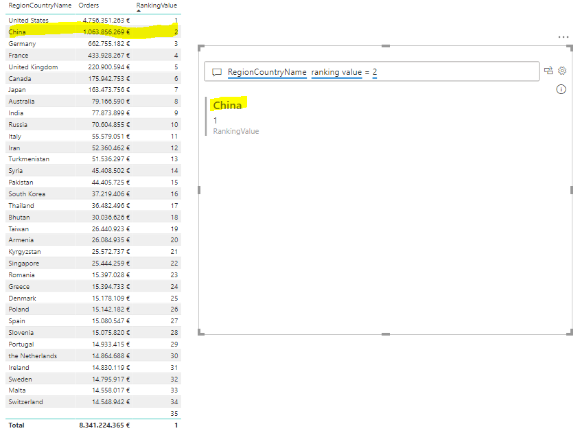This screenshot has height=433, width=580.
Task: Select the United States table row
Action: point(93,21)
